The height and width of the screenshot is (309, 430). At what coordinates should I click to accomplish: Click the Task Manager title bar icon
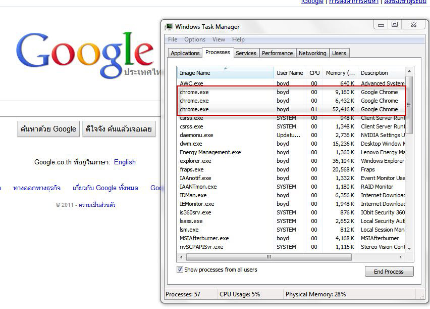[169, 27]
